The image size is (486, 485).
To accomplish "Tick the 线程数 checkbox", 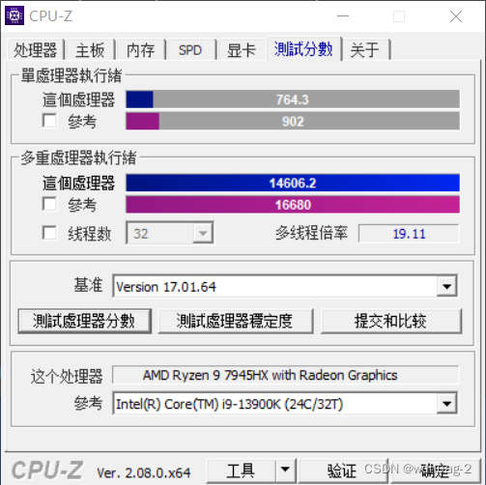I will [x=49, y=233].
